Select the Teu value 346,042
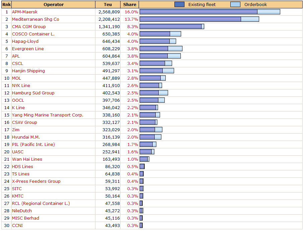 tap(111, 108)
